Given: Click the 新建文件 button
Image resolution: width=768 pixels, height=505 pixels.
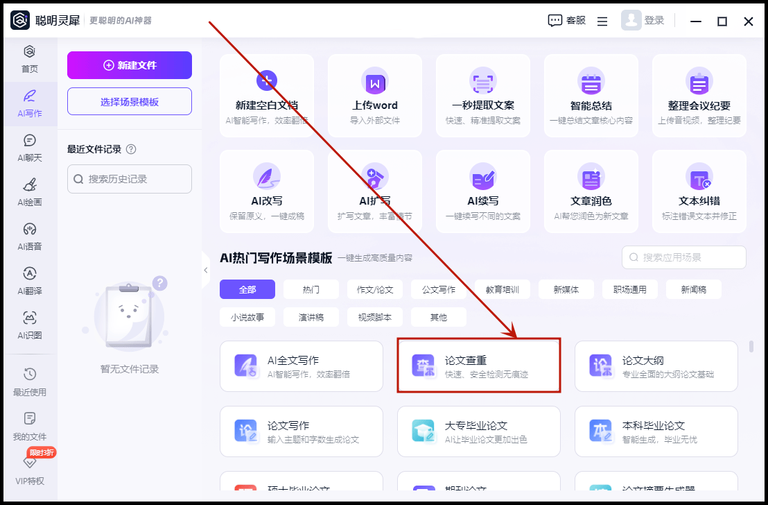Looking at the screenshot, I should [130, 65].
